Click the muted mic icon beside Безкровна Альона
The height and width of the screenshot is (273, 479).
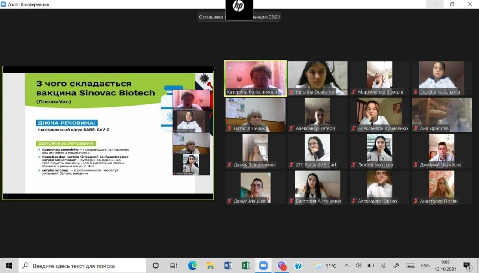pyautogui.click(x=415, y=92)
